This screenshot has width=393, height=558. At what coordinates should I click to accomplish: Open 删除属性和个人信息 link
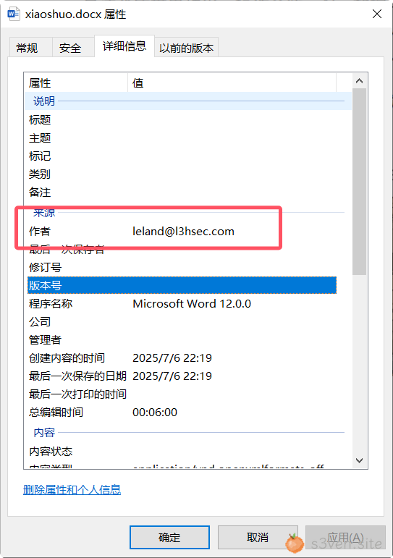[x=72, y=490]
